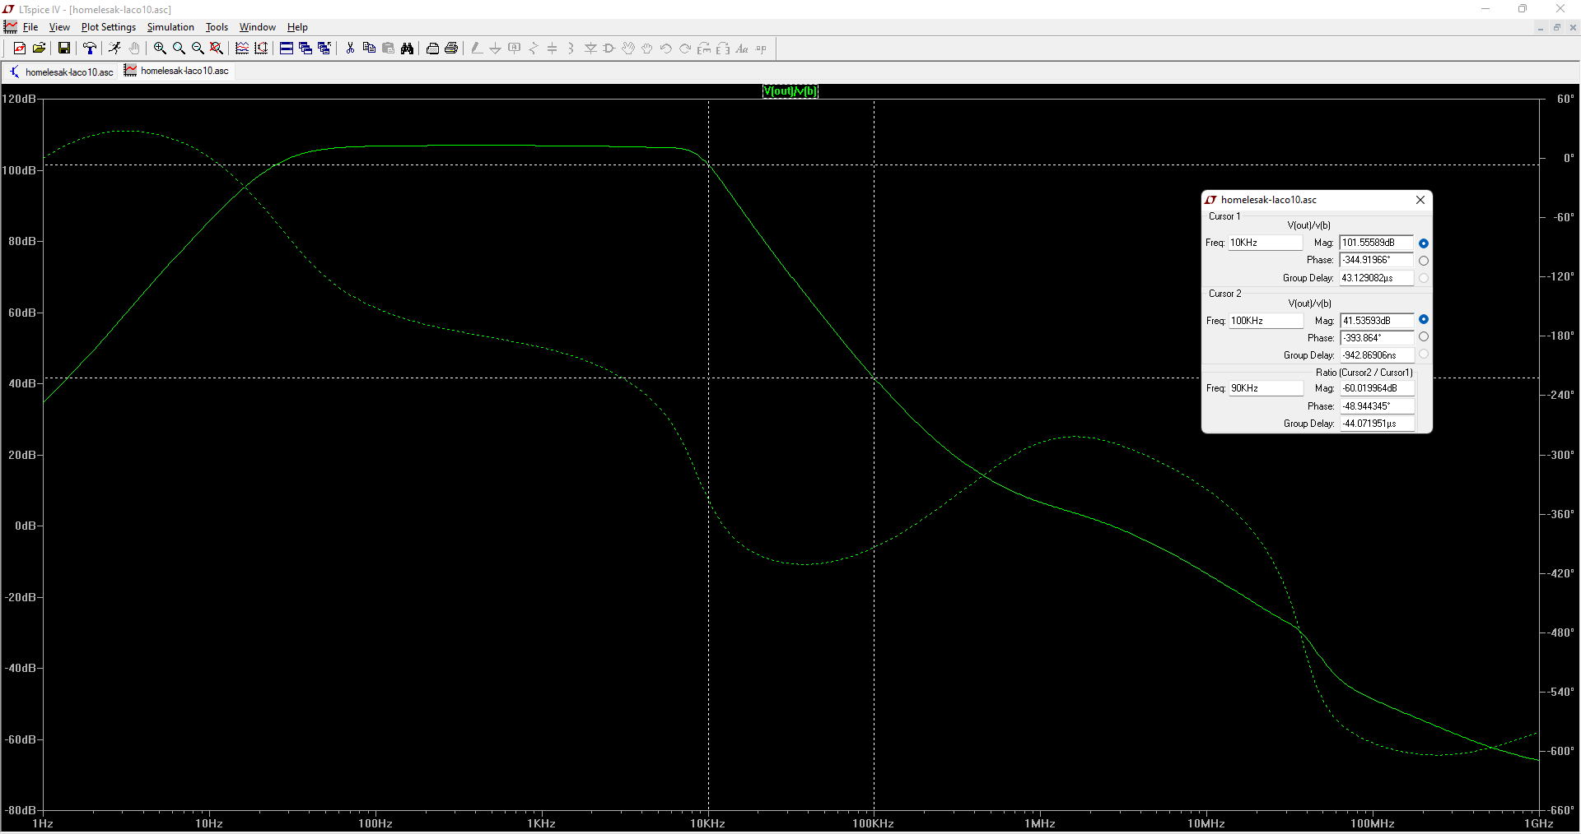Click the Place Component gate icon
1581x834 pixels.
609,49
